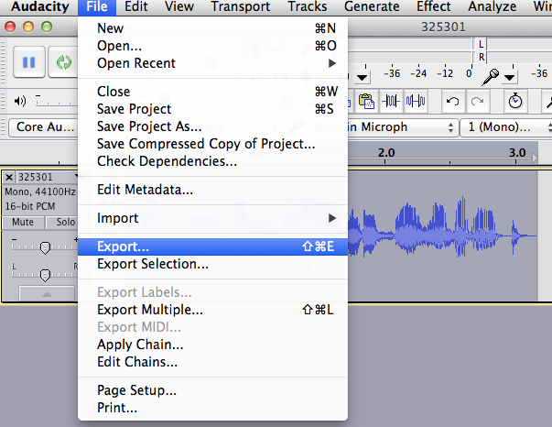The width and height of the screenshot is (552, 427).
Task: Click the microphone input meter icon
Action: pos(490,76)
